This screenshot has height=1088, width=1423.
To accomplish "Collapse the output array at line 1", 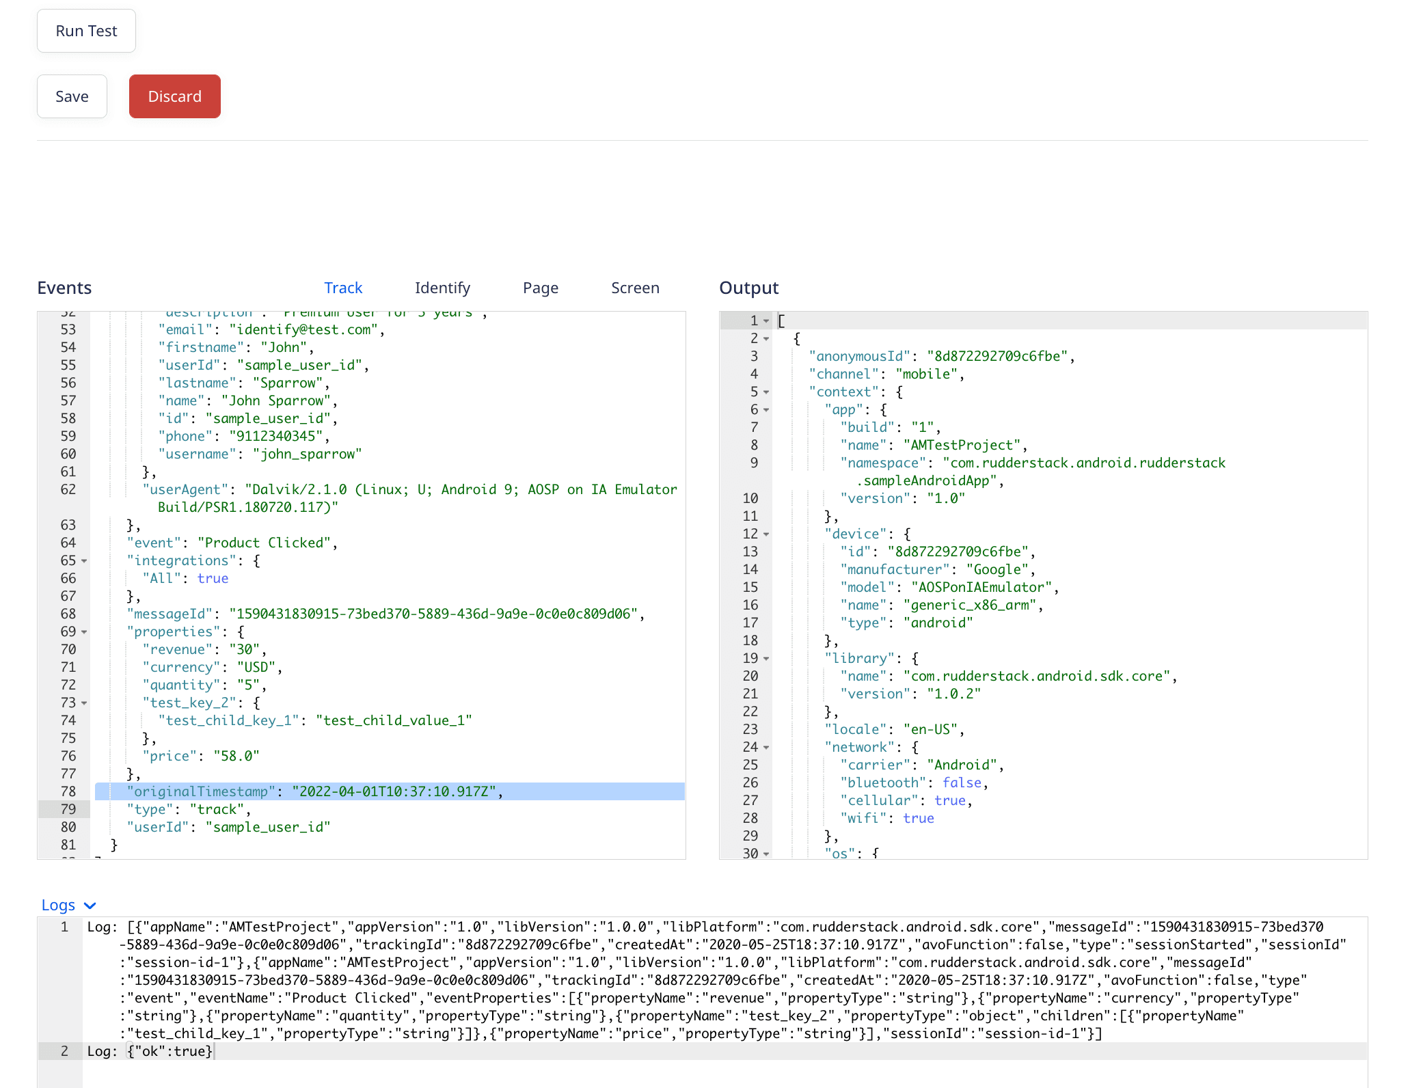I will point(767,321).
